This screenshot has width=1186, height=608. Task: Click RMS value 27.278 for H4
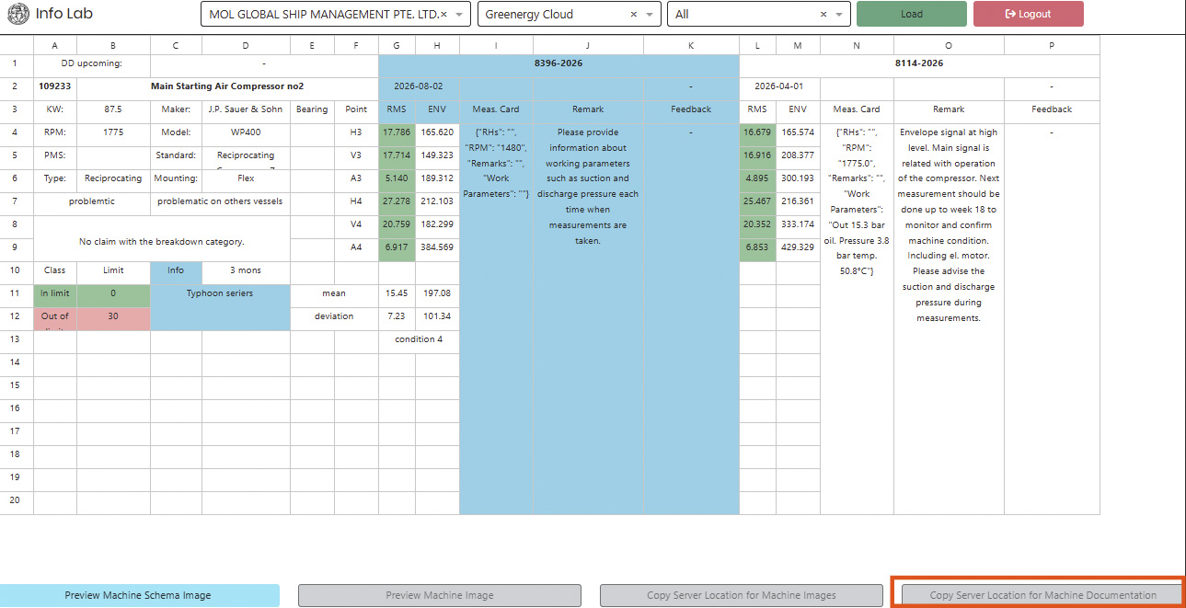(x=397, y=201)
